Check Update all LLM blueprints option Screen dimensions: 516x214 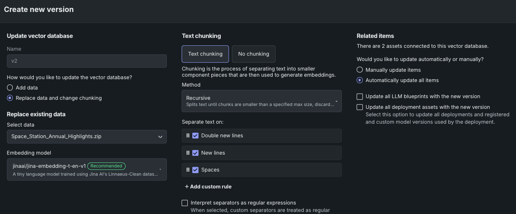(x=360, y=96)
